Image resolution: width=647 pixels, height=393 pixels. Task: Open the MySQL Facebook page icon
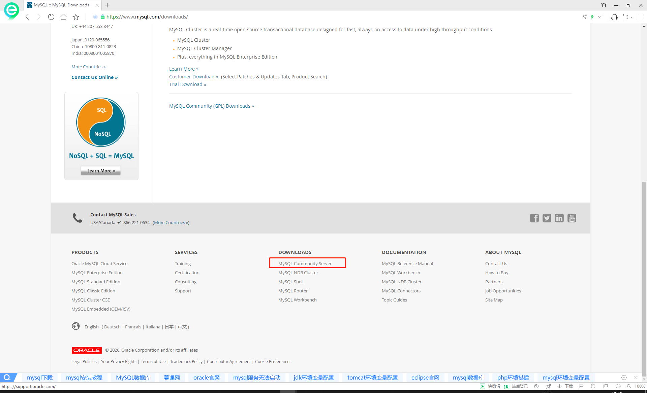534,218
